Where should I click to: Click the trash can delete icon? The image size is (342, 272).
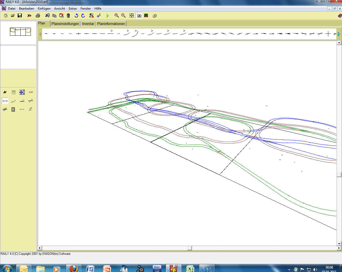coord(68,16)
